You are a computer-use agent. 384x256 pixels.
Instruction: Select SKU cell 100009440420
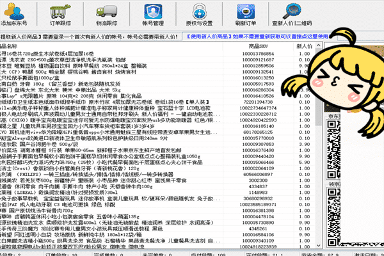click(x=258, y=156)
